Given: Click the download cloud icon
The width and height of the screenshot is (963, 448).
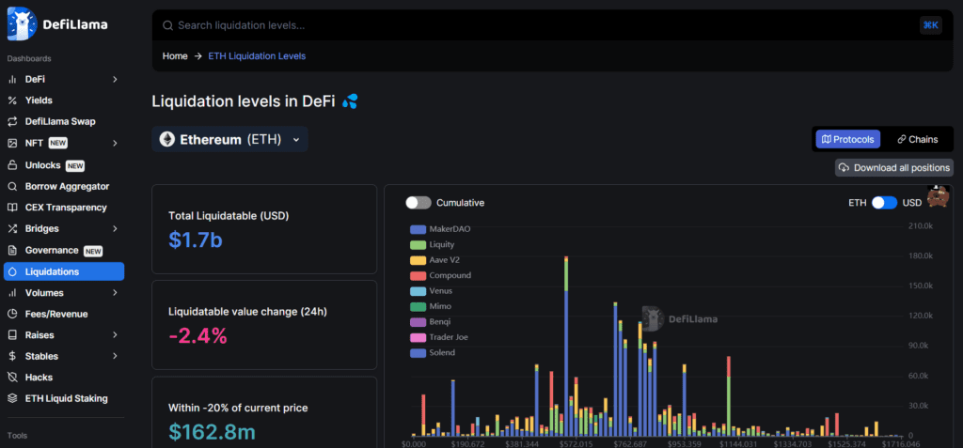Looking at the screenshot, I should click(x=844, y=167).
